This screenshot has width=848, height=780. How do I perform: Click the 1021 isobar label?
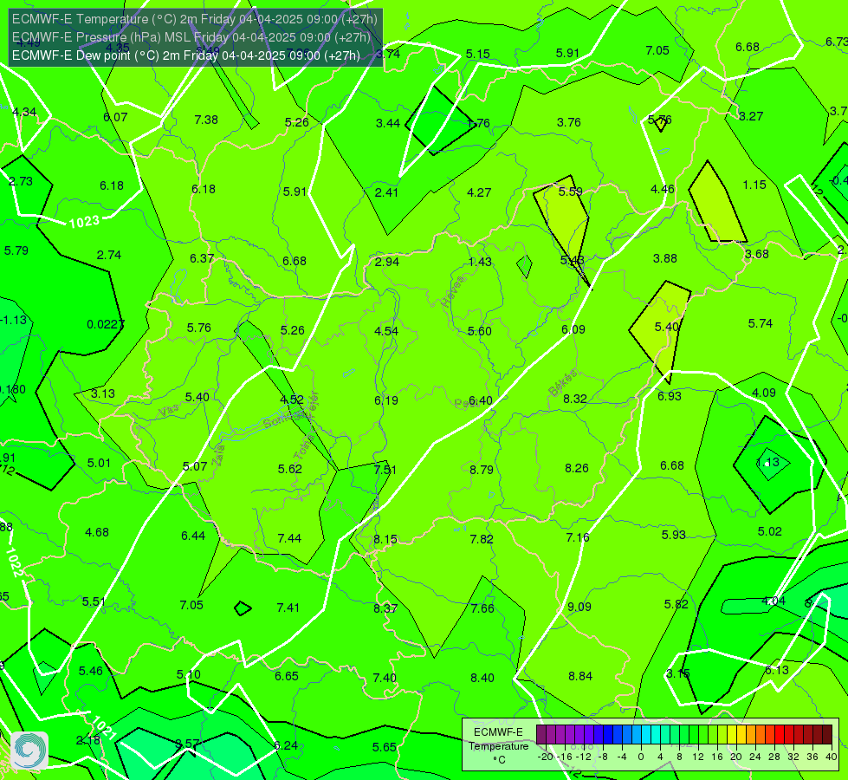click(103, 728)
